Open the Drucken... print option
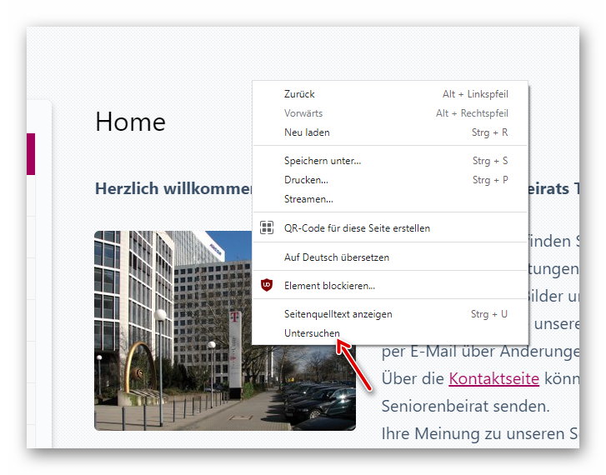The width and height of the screenshot is (606, 475). 306,180
